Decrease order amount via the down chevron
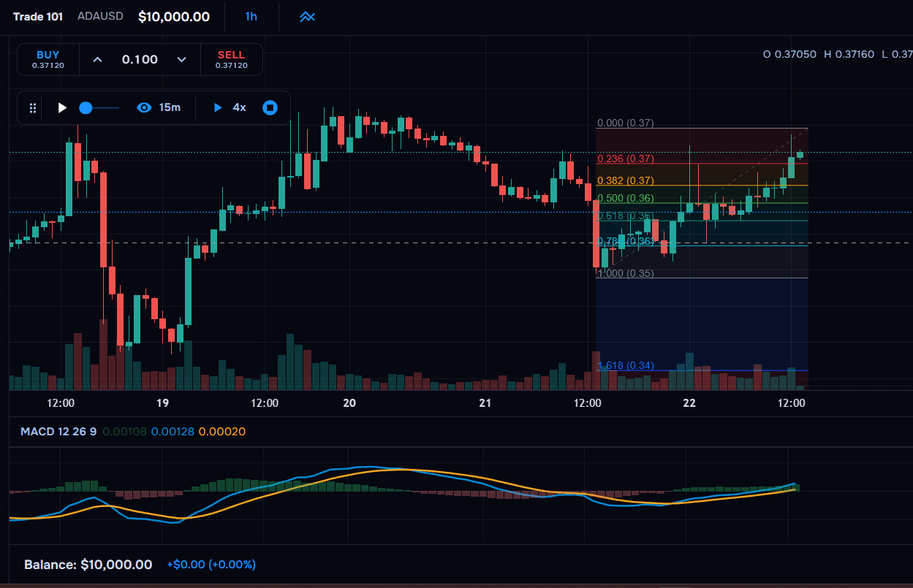Screen dimensions: 913x588 tap(182, 59)
